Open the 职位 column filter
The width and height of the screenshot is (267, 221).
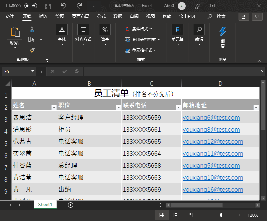pyautogui.click(x=118, y=108)
